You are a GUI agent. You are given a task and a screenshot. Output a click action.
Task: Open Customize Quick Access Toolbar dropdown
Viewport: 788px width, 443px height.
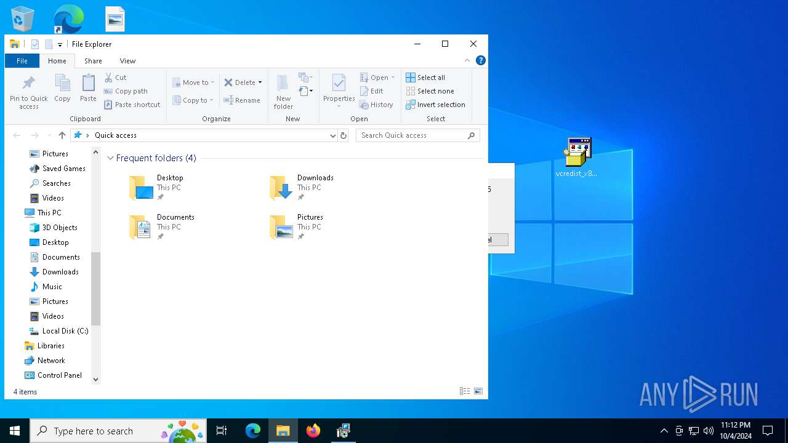coord(60,44)
